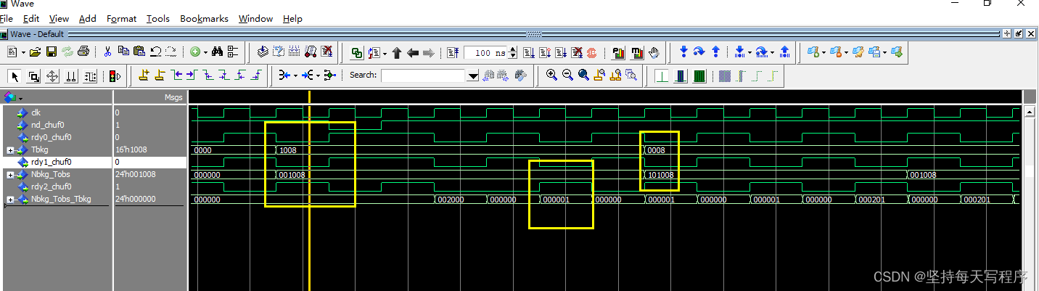Click the wave Search text field
This screenshot has height=291, width=1039.
[x=424, y=75]
